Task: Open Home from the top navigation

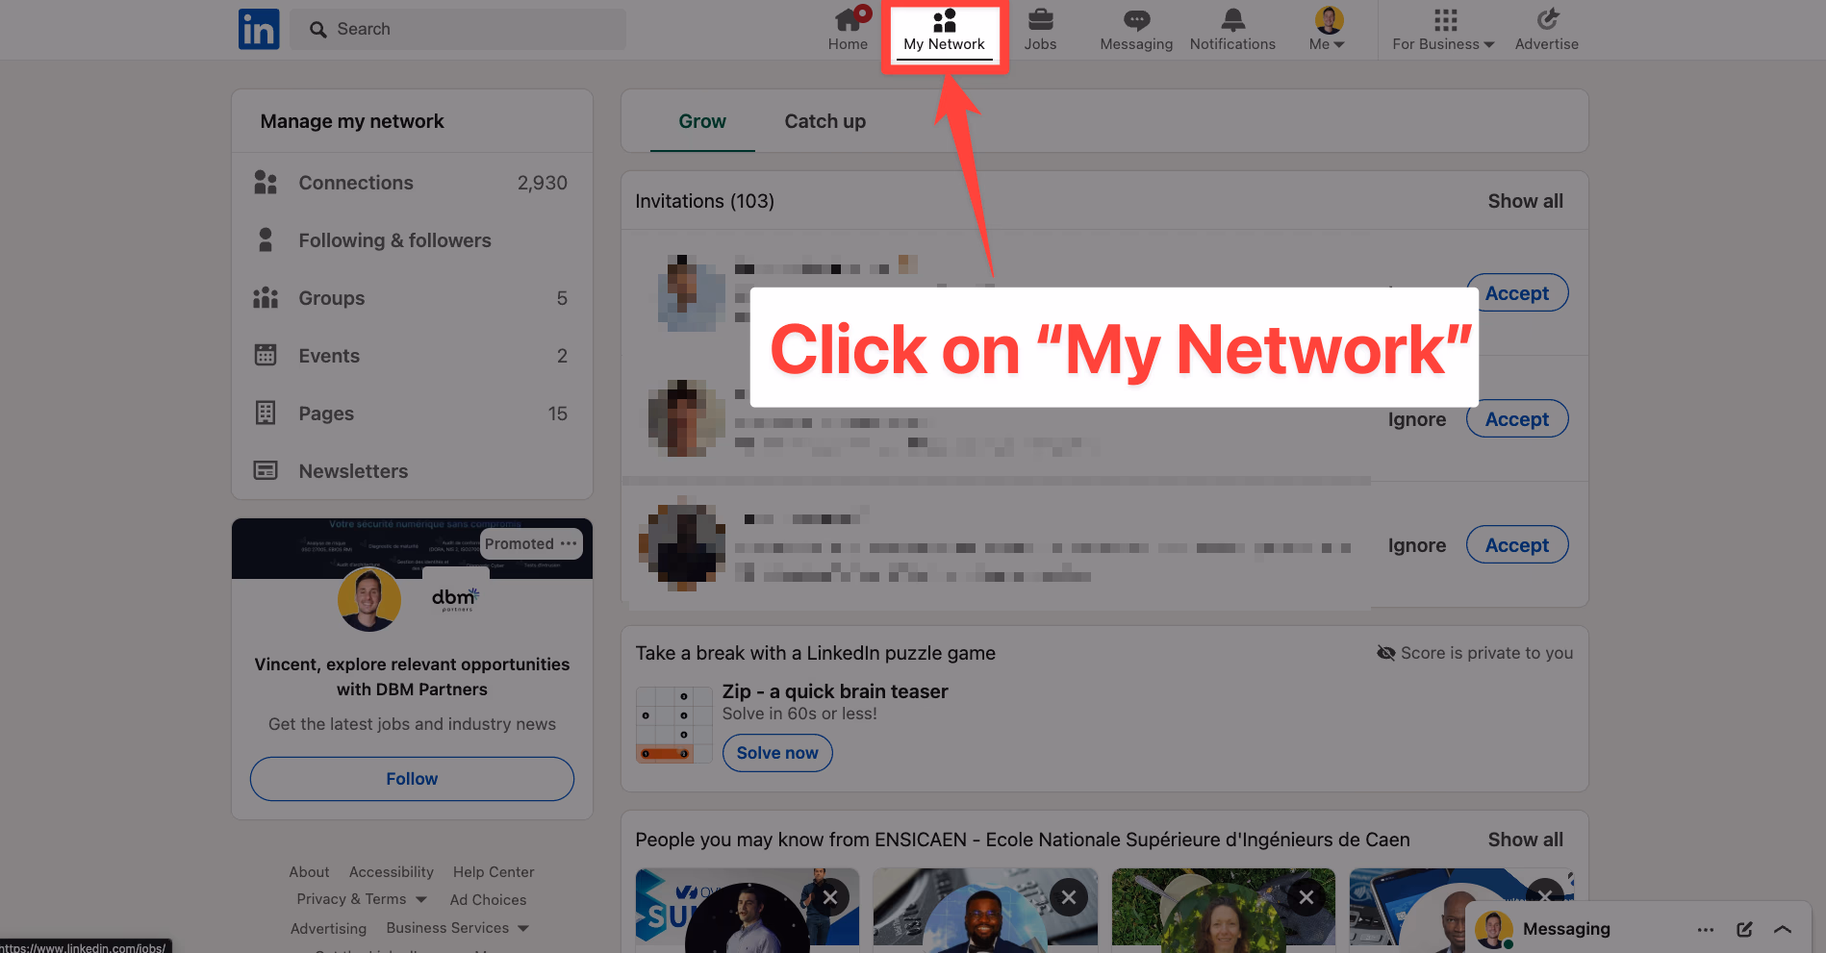Action: [x=848, y=30]
